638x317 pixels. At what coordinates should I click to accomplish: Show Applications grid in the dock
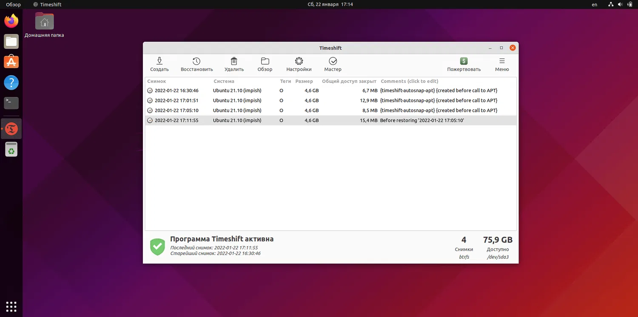click(x=11, y=306)
